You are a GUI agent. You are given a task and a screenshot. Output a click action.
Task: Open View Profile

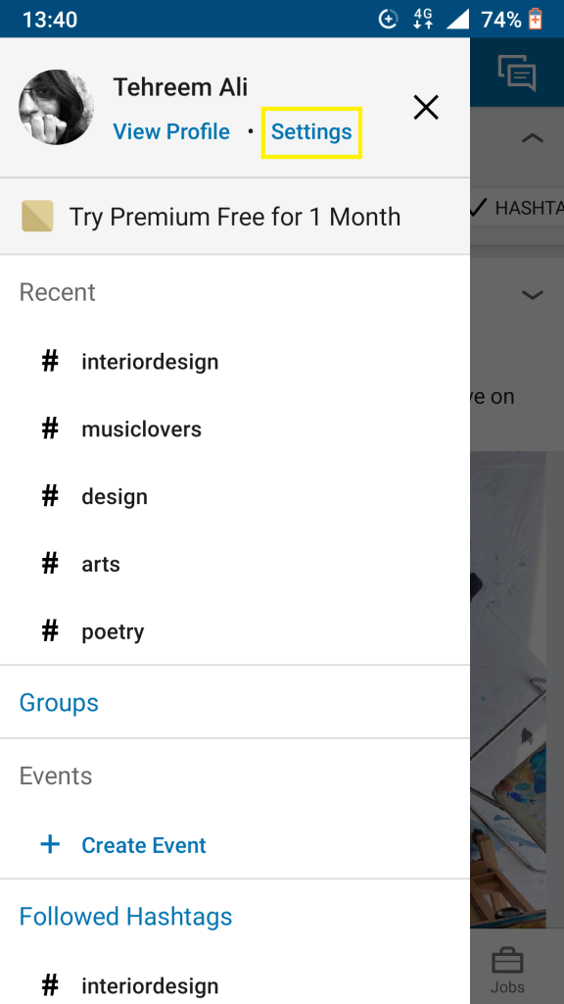171,130
